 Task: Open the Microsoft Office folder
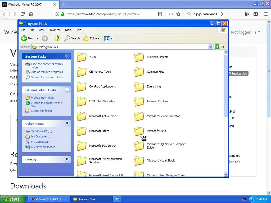(x=93, y=131)
